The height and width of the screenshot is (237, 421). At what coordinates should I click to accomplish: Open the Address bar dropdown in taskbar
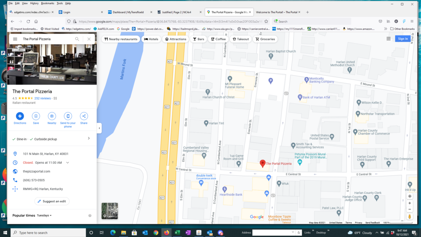point(293,232)
